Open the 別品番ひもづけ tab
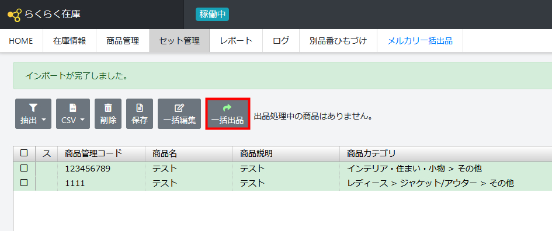552x231 pixels. 338,41
